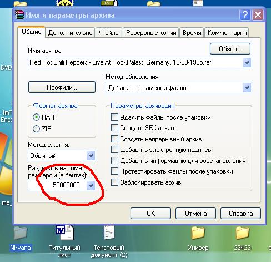271x262 pixels.
Task: Click the Профили... button
Action: [x=62, y=87]
